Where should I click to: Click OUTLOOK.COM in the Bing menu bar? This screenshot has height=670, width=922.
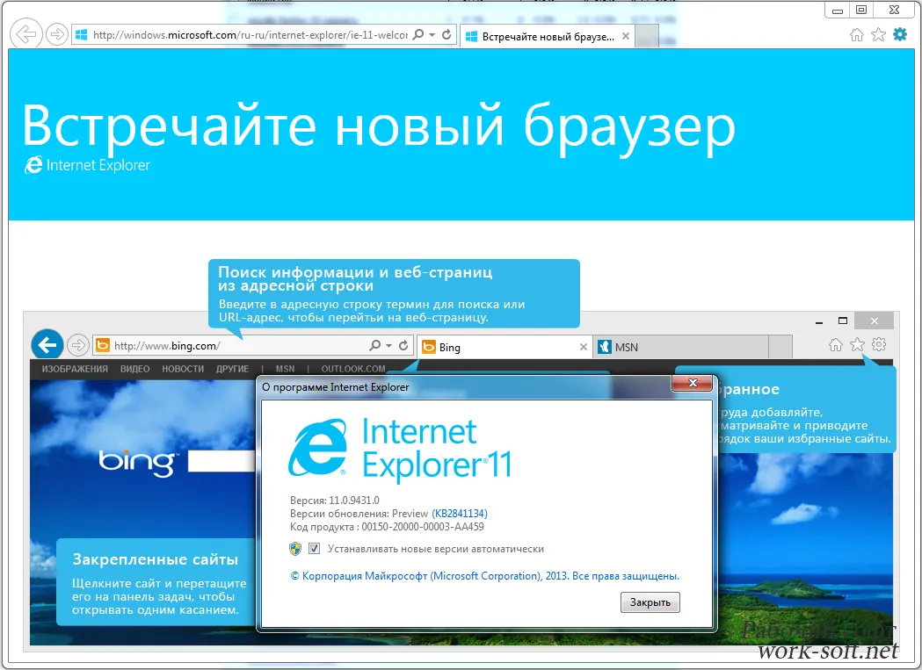353,369
